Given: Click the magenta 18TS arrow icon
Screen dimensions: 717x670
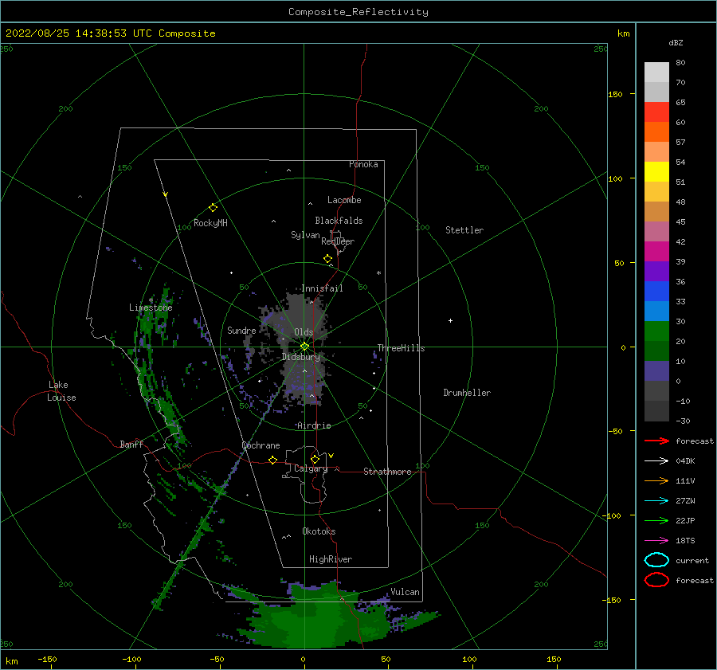Looking at the screenshot, I should click(656, 541).
